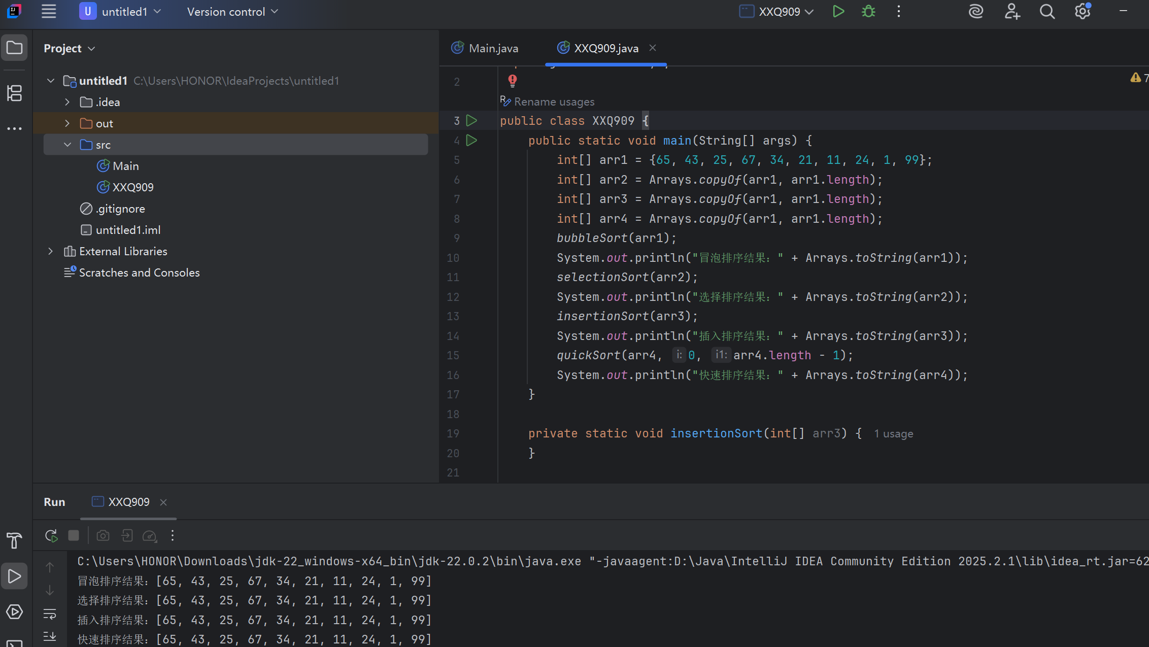Viewport: 1149px width, 647px height.
Task: Select the untitled1.iml file in the tree
Action: click(x=128, y=230)
